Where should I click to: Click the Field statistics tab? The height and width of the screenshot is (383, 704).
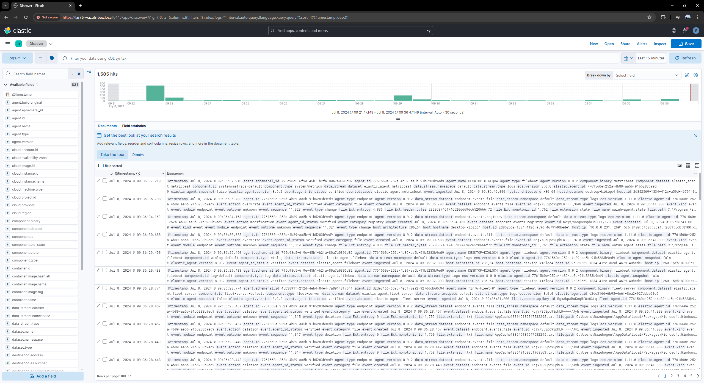coord(134,125)
